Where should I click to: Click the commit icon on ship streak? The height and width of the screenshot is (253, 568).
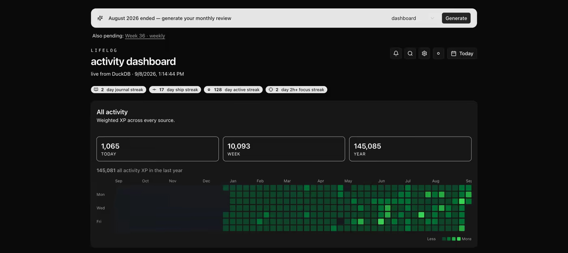pos(154,90)
